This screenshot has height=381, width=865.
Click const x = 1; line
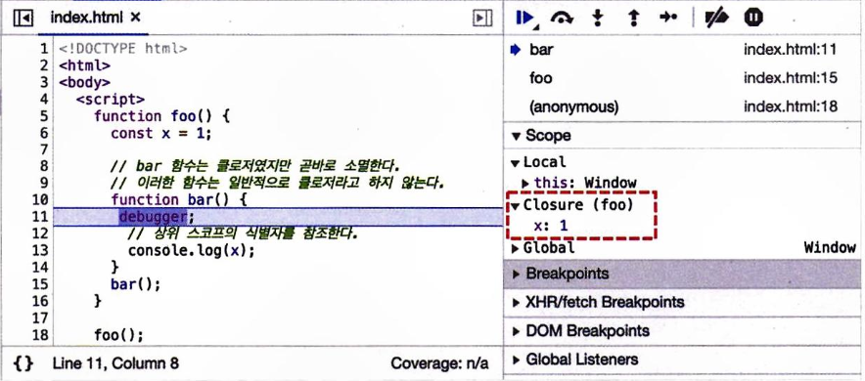tap(161, 133)
